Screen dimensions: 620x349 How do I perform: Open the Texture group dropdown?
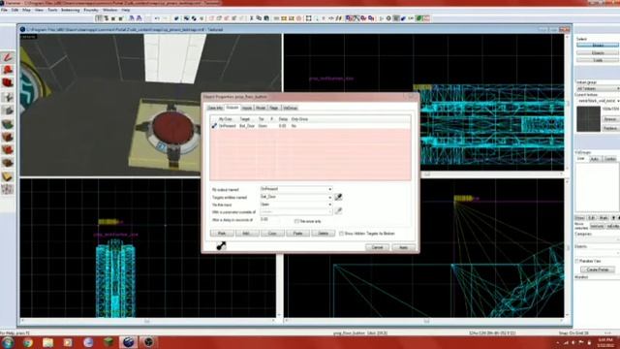click(x=598, y=88)
